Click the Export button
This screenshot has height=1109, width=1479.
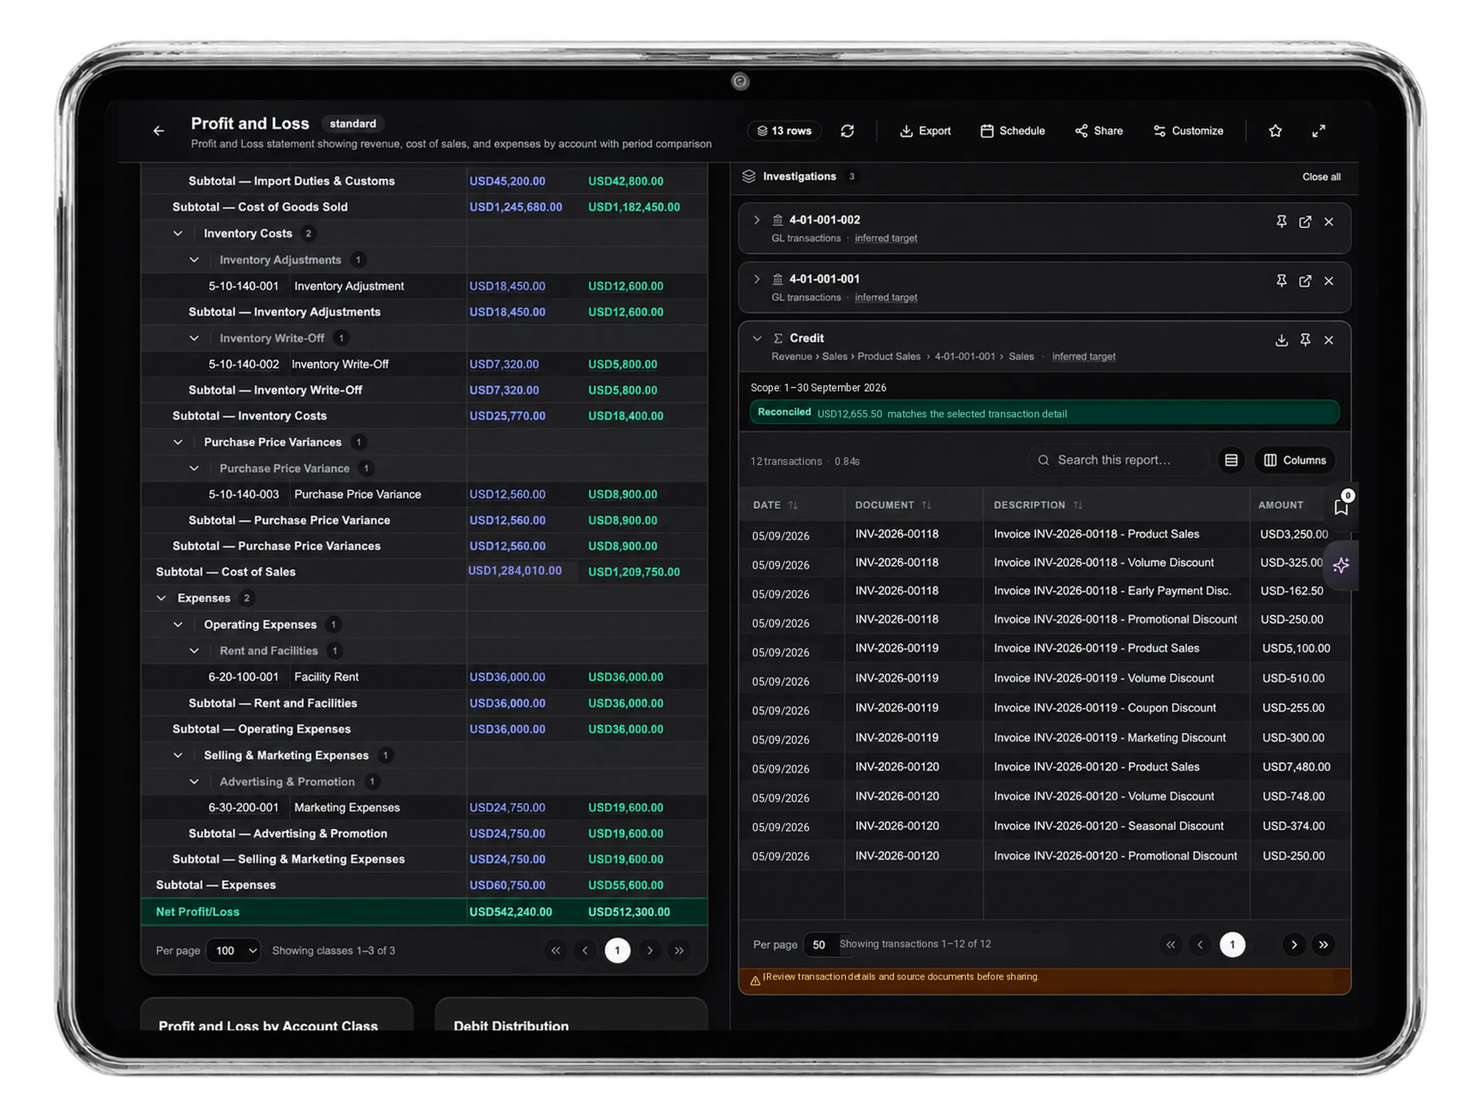[x=925, y=131]
